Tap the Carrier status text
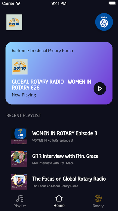118x211 pixels. pos(8,3)
